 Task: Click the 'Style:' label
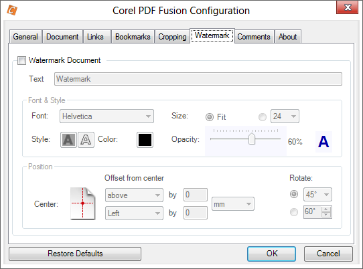41,139
